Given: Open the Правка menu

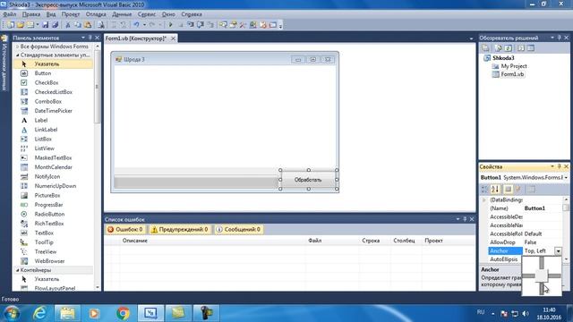Looking at the screenshot, I should (31, 14).
